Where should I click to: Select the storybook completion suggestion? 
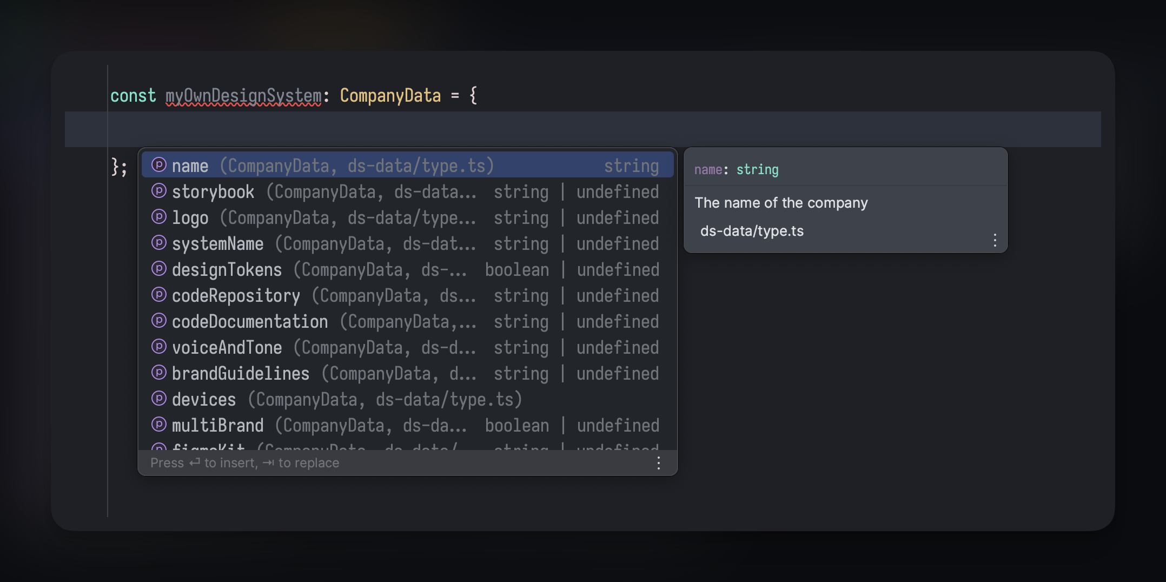click(407, 191)
